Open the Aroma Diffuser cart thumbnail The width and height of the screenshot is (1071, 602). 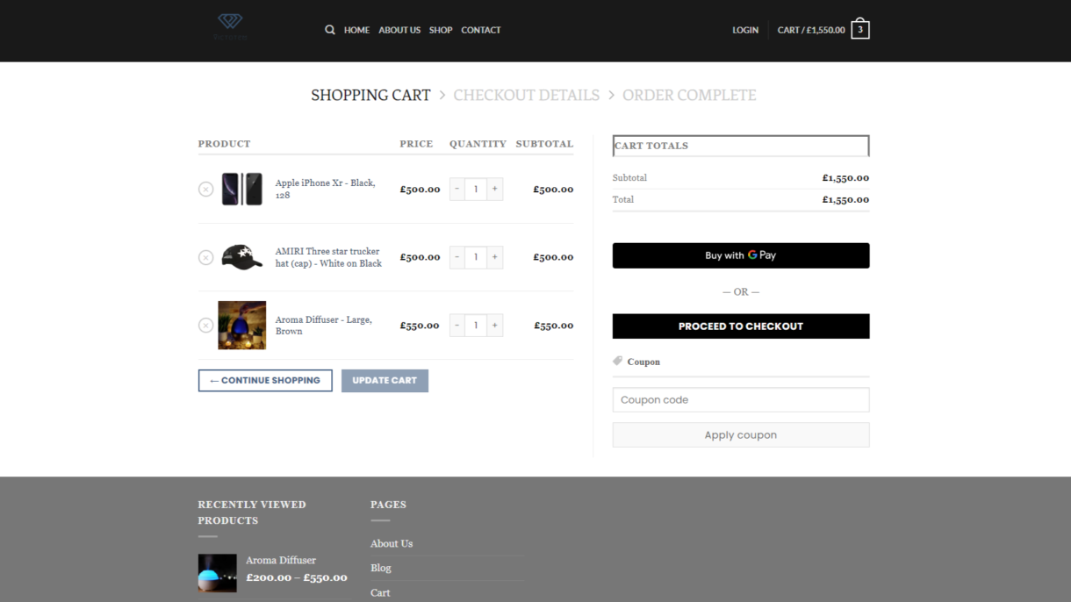241,326
